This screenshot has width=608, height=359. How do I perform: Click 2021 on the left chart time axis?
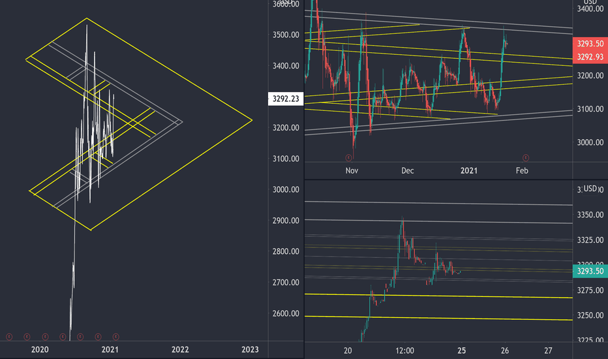(x=110, y=350)
